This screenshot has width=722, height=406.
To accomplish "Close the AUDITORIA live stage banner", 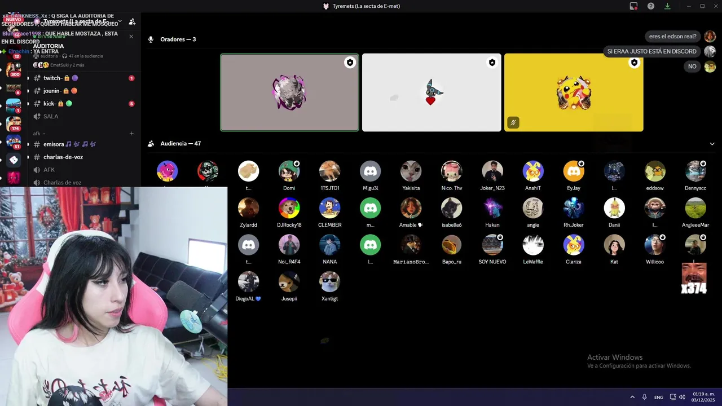I will click(x=131, y=36).
